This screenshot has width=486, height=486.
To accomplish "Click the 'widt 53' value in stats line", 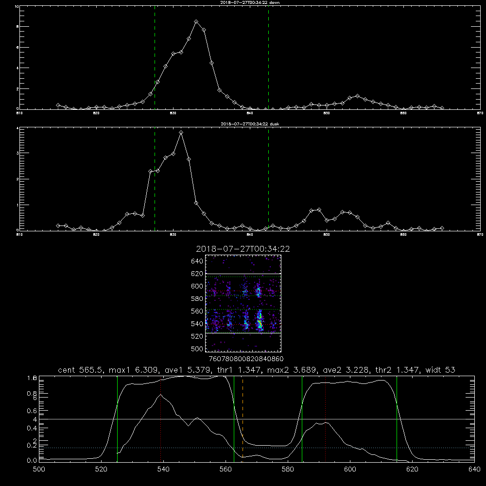I will point(440,370).
